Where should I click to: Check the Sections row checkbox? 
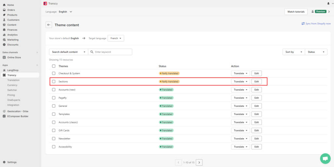click(x=54, y=82)
